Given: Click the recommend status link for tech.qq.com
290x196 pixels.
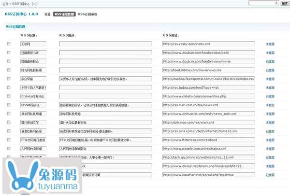Looking at the screenshot, I should [x=270, y=157].
